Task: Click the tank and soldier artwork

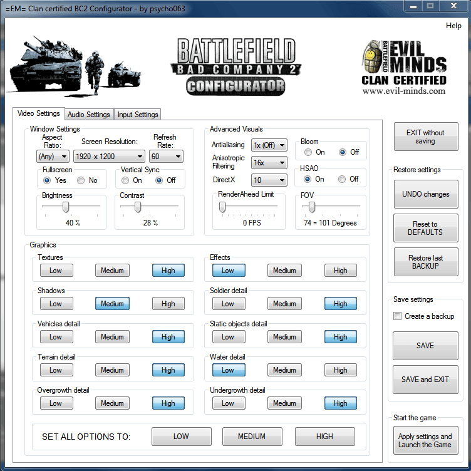Action: point(75,66)
